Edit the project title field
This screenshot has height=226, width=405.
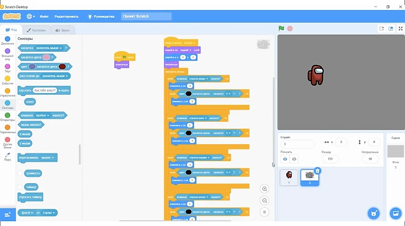(146, 16)
